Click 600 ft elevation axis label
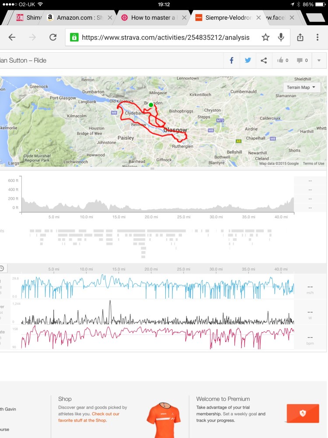 pyautogui.click(x=13, y=180)
